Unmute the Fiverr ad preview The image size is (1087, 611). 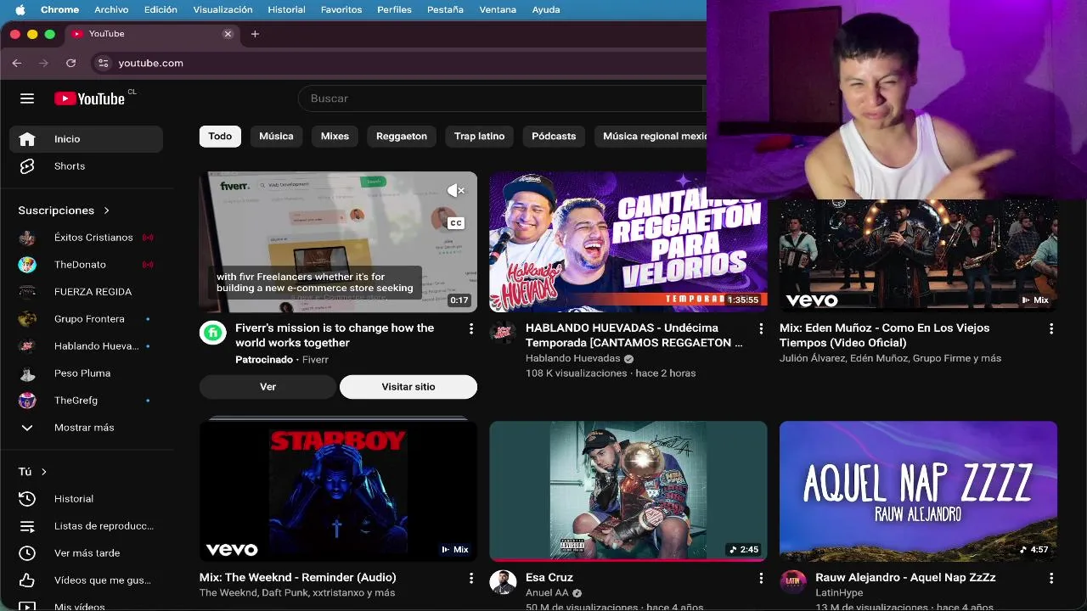click(x=456, y=191)
